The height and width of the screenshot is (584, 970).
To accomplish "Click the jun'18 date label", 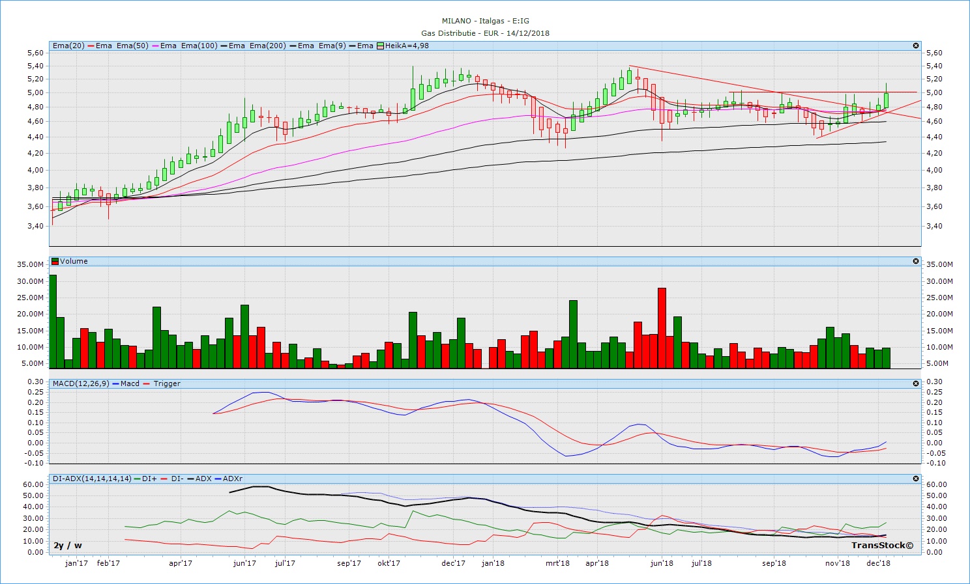I will 662,563.
